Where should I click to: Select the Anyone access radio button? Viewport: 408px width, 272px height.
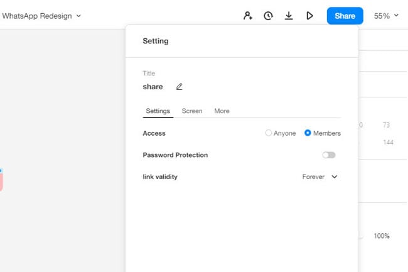click(x=268, y=133)
